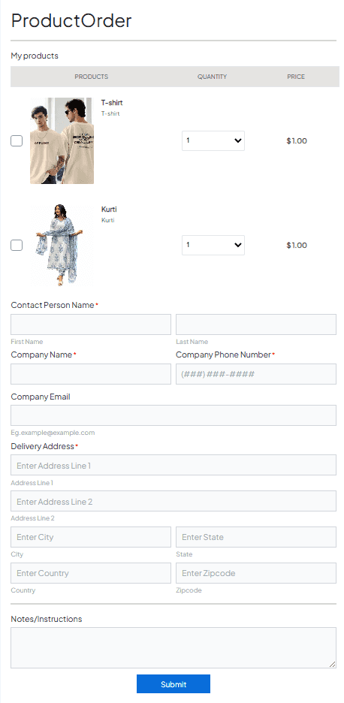The width and height of the screenshot is (344, 703).
Task: Click the T-shirt product image
Action: click(62, 140)
